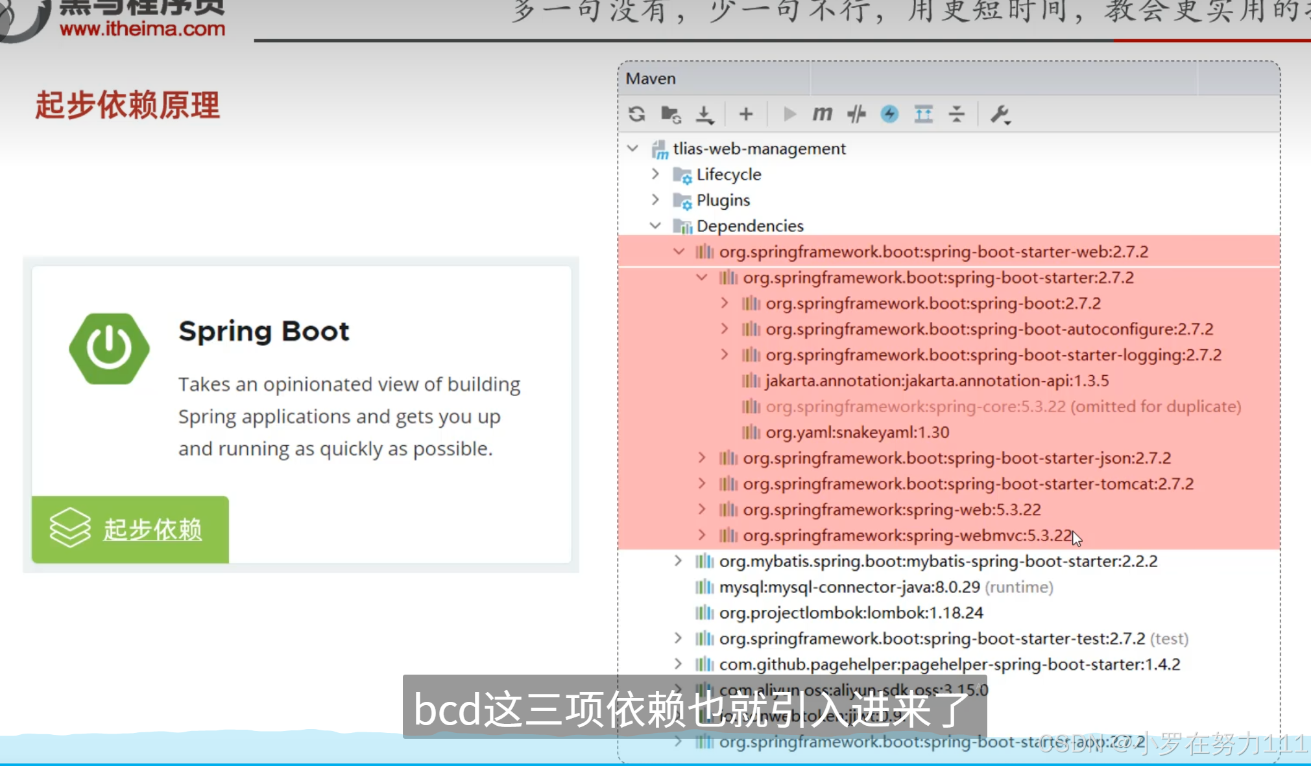Click the Spring Boot power logo
This screenshot has width=1311, height=766.
coord(109,349)
